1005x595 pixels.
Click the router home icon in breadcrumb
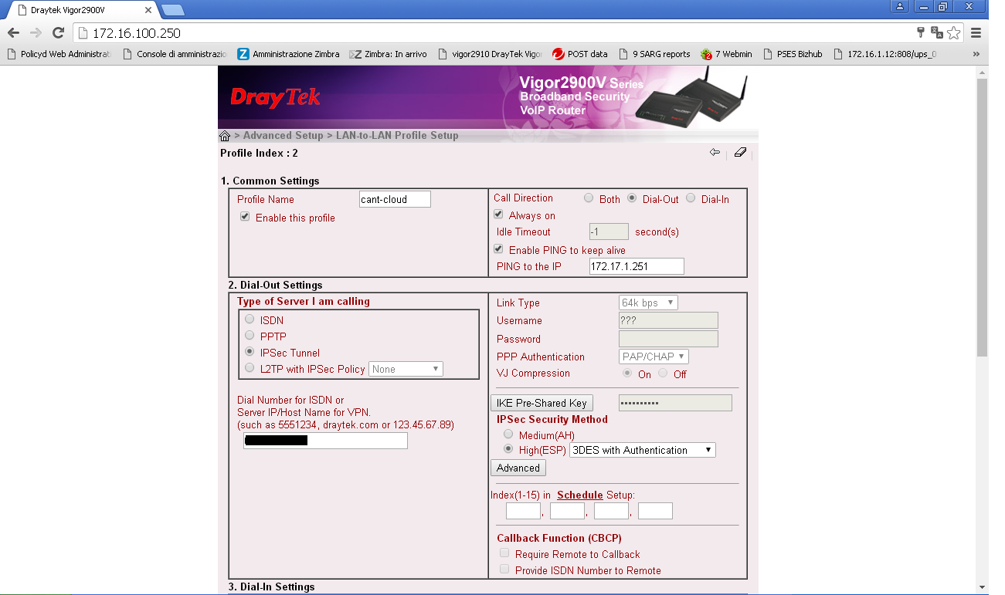(225, 136)
